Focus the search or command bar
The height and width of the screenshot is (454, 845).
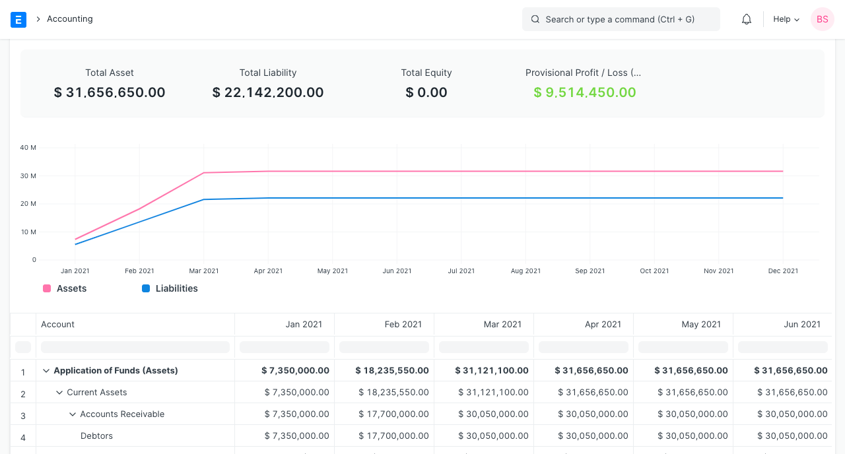coord(621,19)
